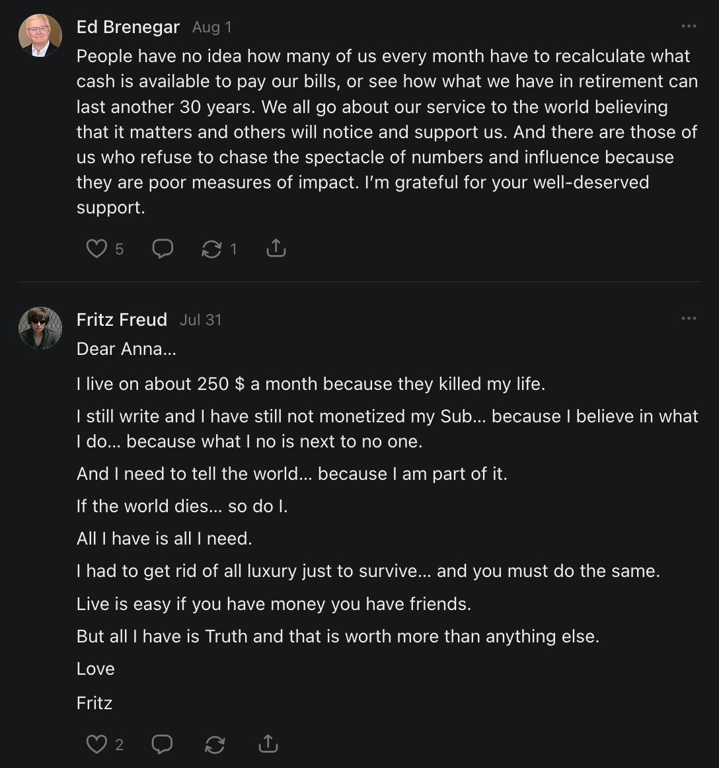This screenshot has width=719, height=768.
Task: Reply to Fritz Freud's comment via bubble icon
Action: (163, 744)
